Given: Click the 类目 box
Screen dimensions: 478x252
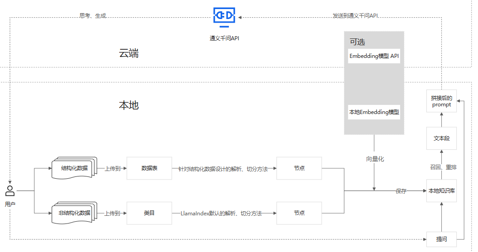Looking at the screenshot, I should pyautogui.click(x=150, y=213).
